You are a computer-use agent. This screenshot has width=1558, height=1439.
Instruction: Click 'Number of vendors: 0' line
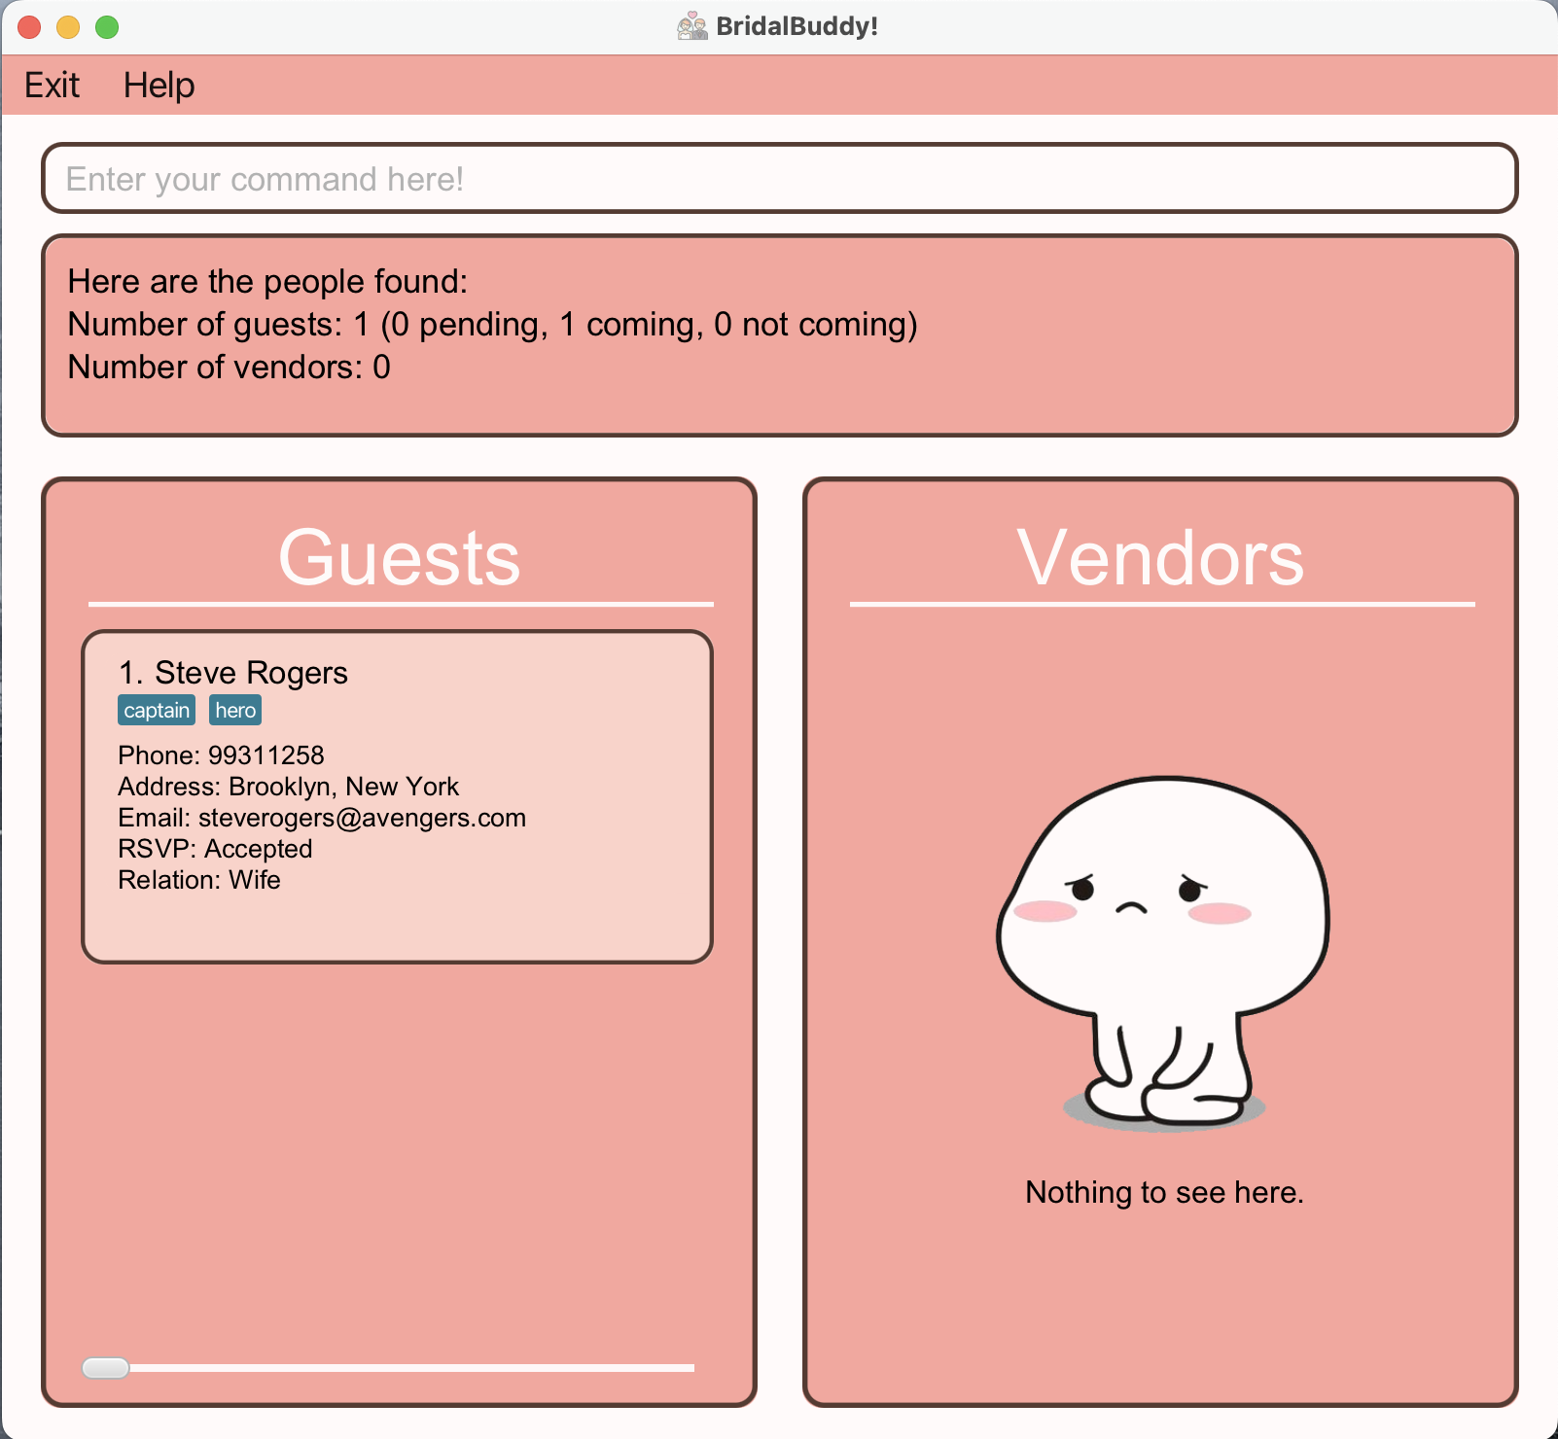pyautogui.click(x=229, y=368)
